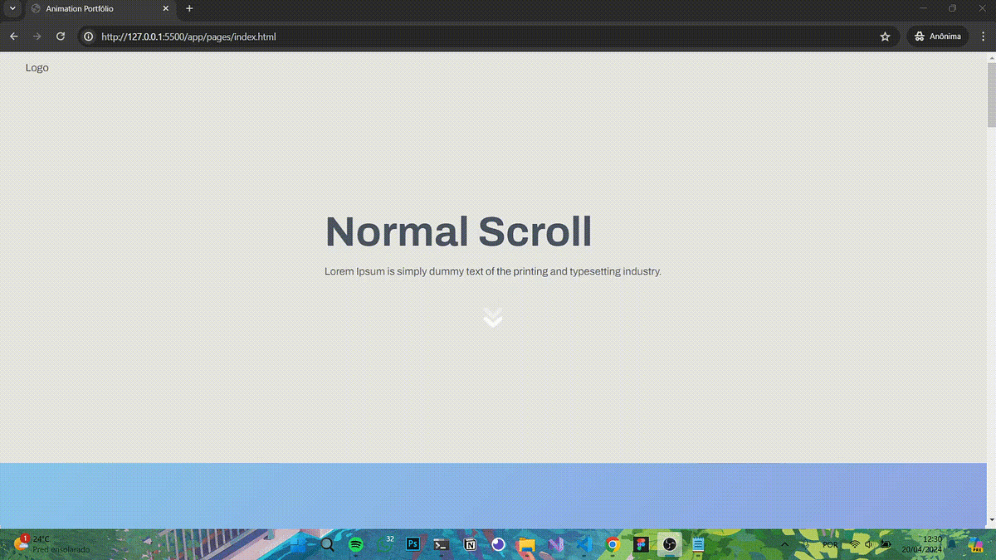
Task: Toggle Wi-Fi from the system tray
Action: pyautogui.click(x=854, y=544)
